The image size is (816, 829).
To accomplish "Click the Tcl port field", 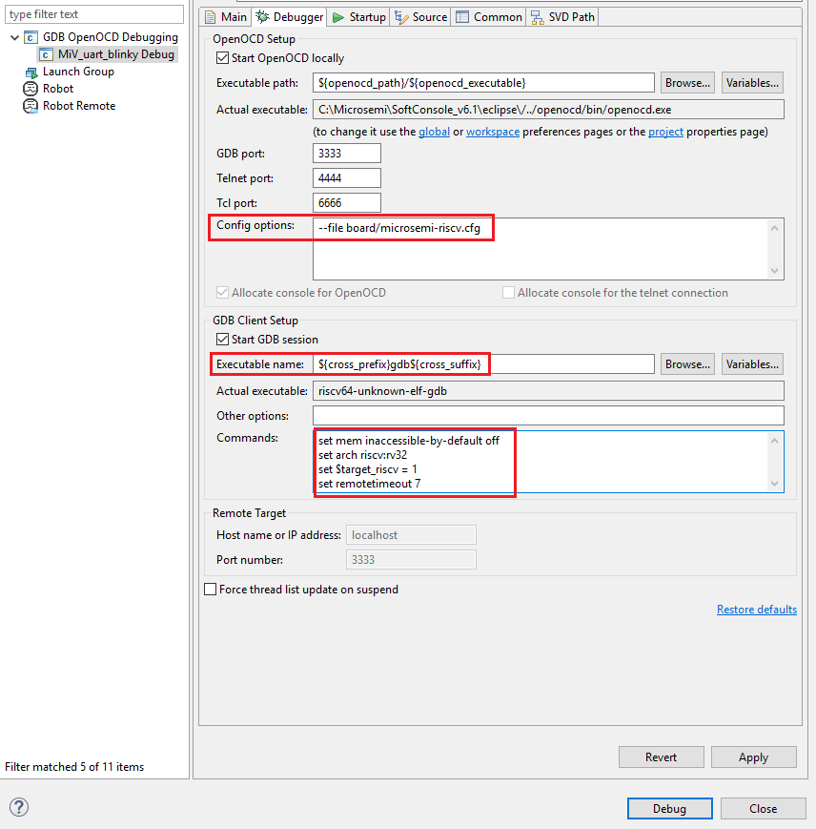I will 346,203.
